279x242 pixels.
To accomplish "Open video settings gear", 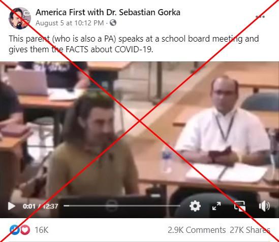I will click(x=195, y=206).
